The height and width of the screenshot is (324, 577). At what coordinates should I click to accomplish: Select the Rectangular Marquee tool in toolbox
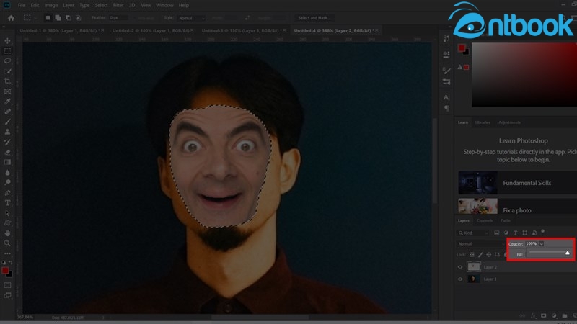(x=7, y=51)
